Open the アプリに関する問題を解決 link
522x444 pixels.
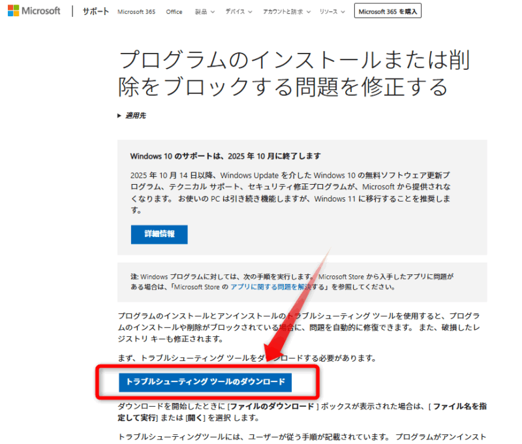[x=270, y=287]
